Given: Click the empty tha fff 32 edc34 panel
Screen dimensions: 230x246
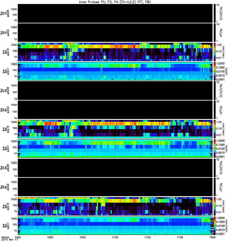Looking at the screenshot, I should [x=115, y=13].
